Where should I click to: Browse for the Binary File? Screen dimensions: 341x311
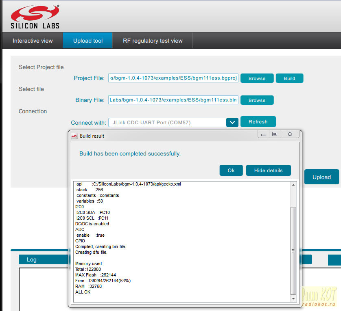click(257, 100)
